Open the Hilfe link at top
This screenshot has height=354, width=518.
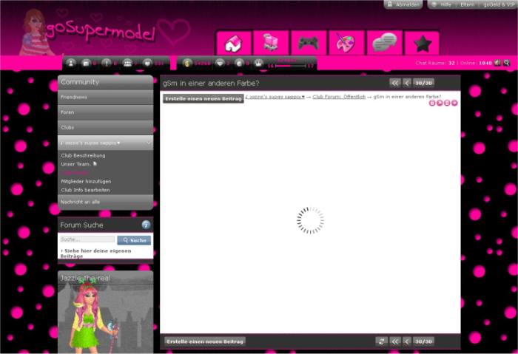click(445, 4)
